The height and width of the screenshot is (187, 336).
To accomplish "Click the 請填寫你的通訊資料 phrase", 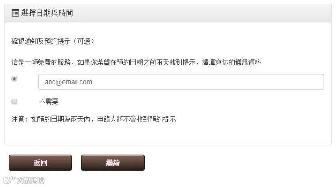I will pos(232,62).
